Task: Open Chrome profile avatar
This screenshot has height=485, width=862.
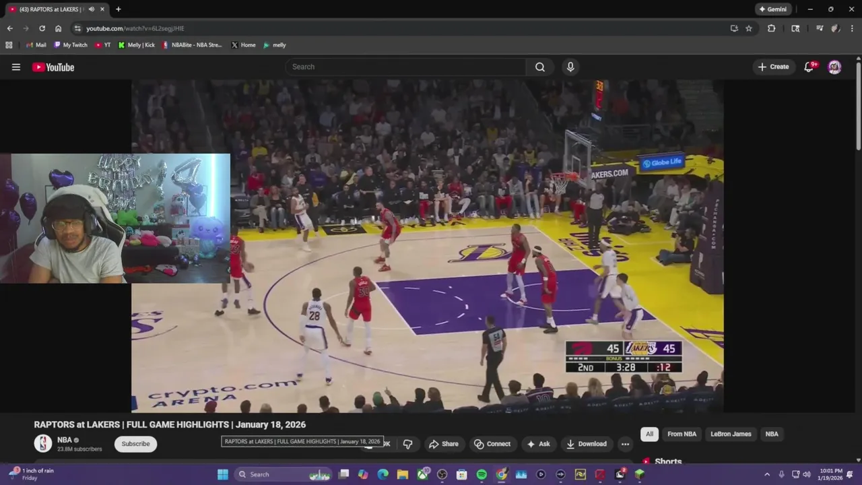Action: click(836, 28)
